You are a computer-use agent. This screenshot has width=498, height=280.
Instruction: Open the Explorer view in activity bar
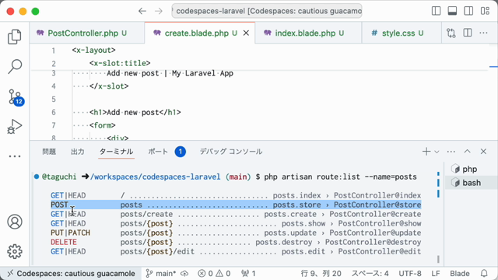(15, 37)
